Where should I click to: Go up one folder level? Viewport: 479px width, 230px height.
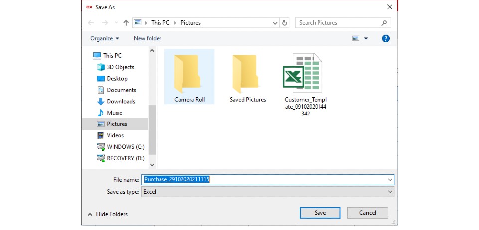tap(126, 23)
